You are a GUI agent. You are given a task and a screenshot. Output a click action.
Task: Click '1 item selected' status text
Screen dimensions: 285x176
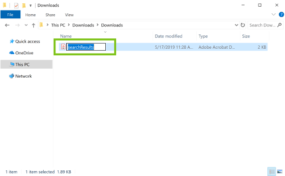click(x=40, y=172)
